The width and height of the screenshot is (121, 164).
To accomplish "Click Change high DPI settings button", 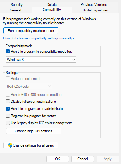I will point(34,131).
